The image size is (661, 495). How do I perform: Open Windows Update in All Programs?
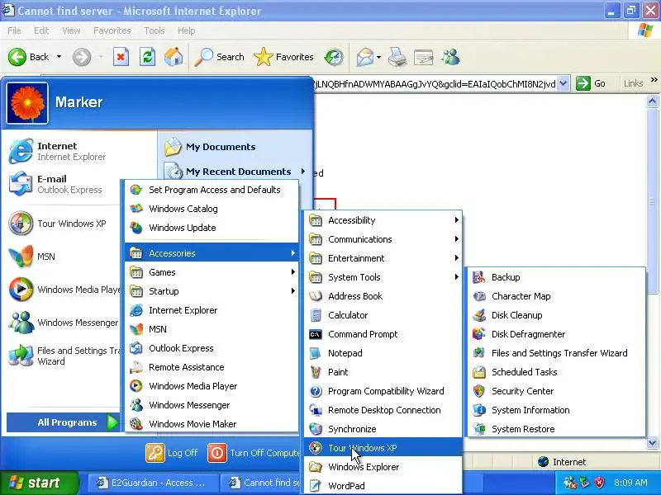point(212,228)
